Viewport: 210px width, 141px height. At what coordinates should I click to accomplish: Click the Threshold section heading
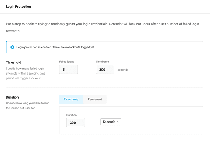pos(14,63)
